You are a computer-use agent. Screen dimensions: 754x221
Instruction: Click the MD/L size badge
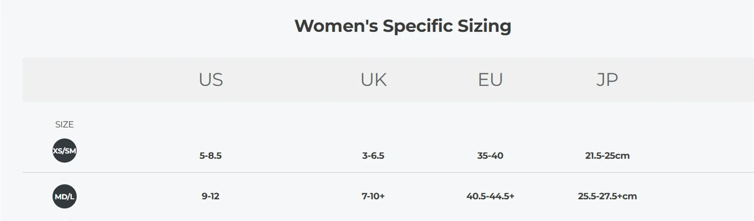[x=64, y=196]
